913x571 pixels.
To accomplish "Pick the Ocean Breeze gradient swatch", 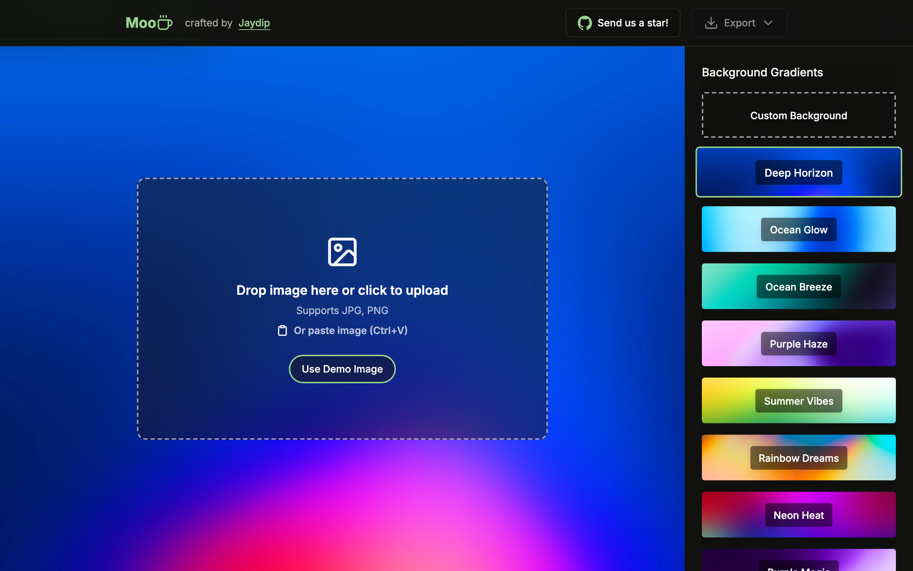I will 798,287.
